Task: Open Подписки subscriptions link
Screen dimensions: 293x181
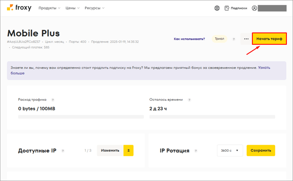Action: (236, 8)
